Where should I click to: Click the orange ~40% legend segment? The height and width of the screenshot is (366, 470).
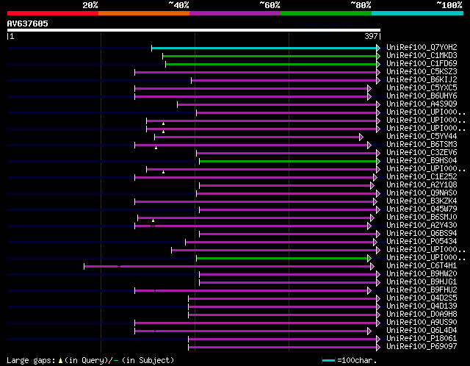coord(144,13)
